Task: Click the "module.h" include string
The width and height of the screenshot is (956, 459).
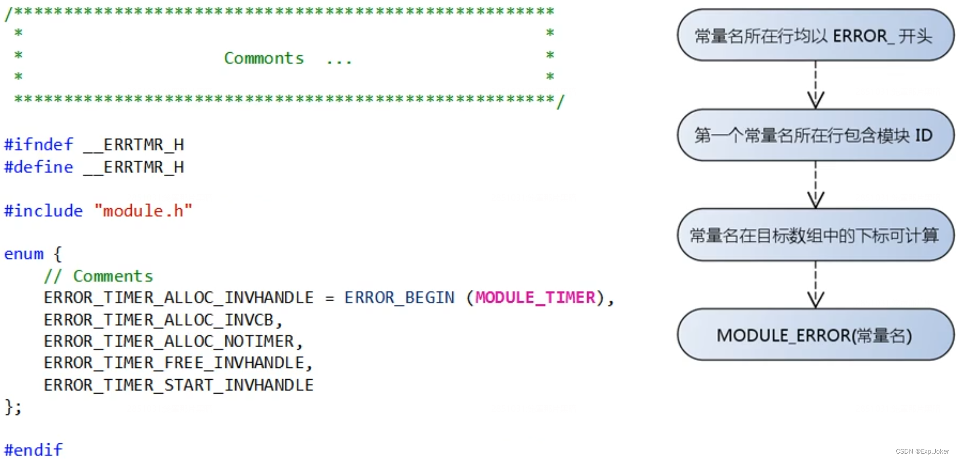Action: [x=143, y=211]
